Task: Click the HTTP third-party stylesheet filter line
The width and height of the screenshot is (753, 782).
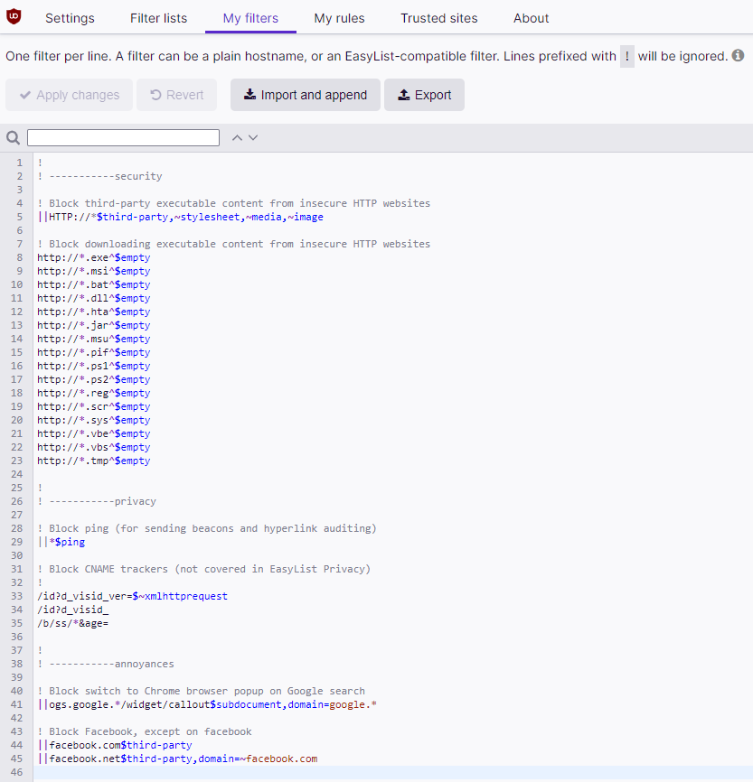Action: pyautogui.click(x=180, y=217)
